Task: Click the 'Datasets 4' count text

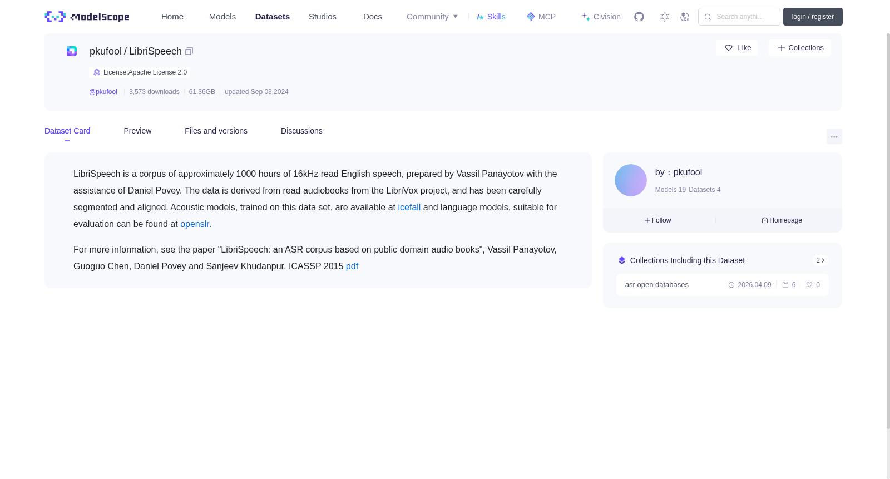Action: pyautogui.click(x=705, y=190)
